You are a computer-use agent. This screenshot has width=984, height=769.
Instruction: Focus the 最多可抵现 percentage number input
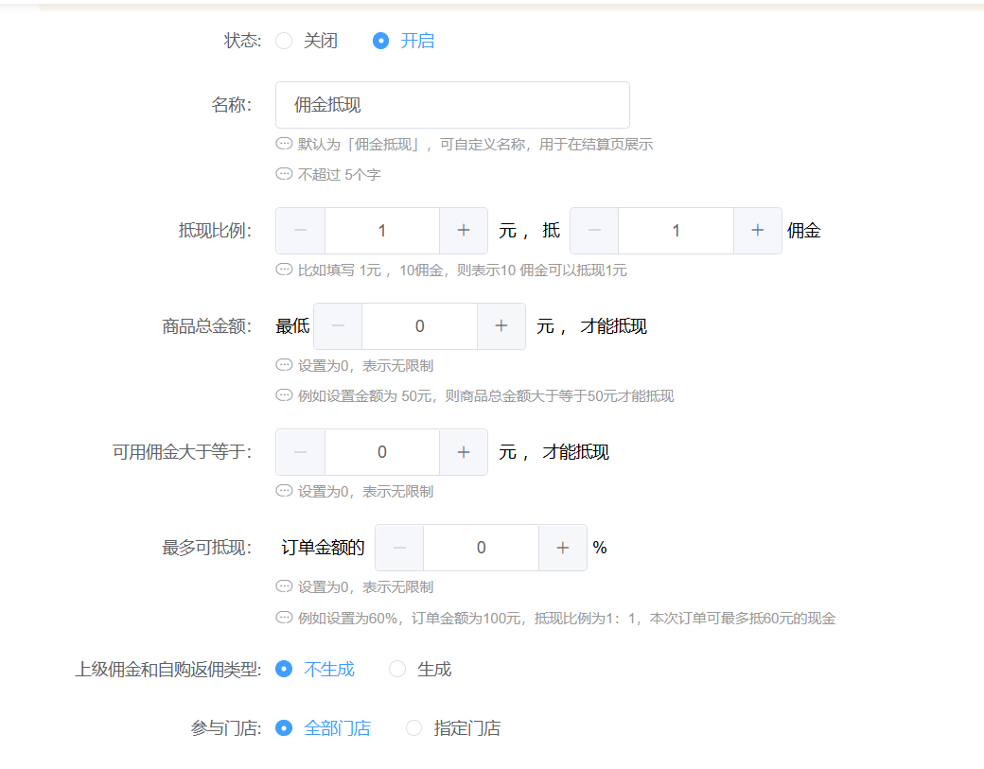tap(481, 548)
